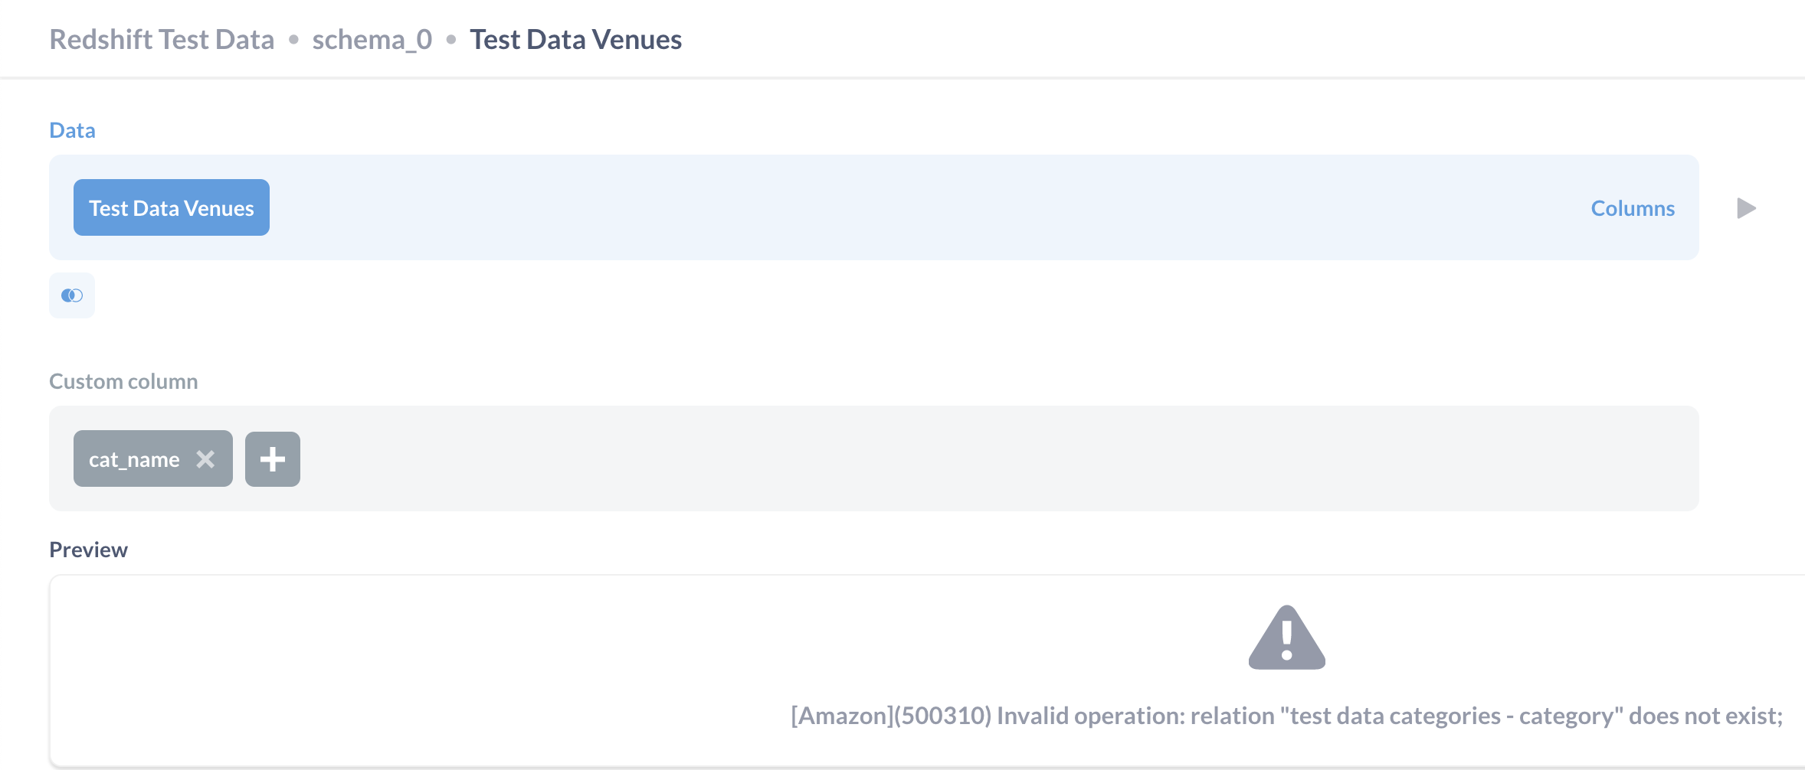This screenshot has width=1805, height=770.
Task: Select the cat_name custom column chip
Action: [x=134, y=459]
